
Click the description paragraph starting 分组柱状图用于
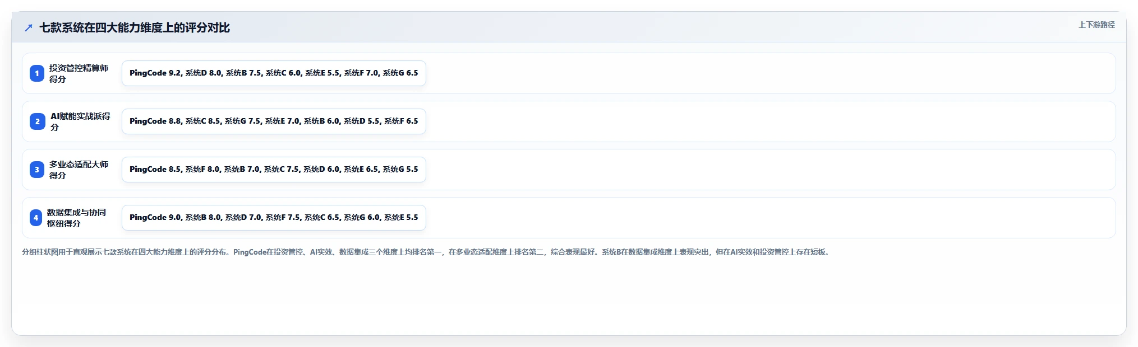point(426,252)
